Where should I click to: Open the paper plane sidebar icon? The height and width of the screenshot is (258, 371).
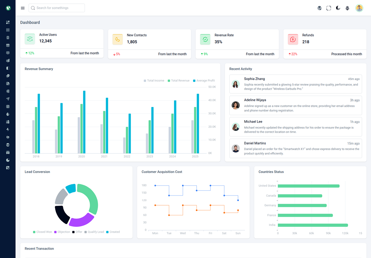click(8, 99)
